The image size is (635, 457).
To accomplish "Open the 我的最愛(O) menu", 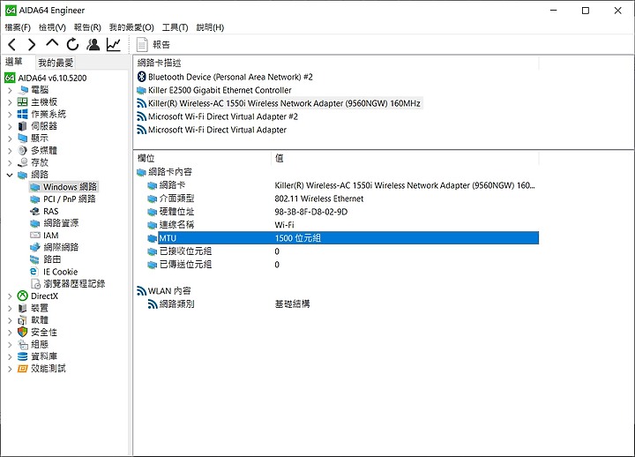I will [131, 27].
